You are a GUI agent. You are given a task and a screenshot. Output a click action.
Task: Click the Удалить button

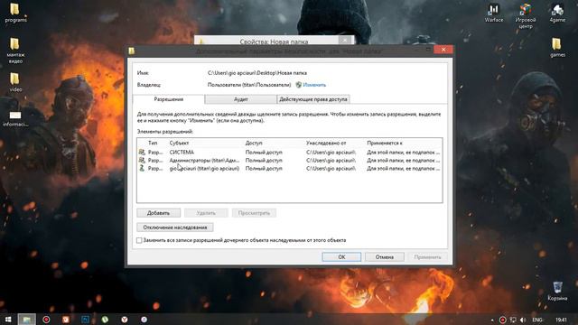[x=206, y=213]
